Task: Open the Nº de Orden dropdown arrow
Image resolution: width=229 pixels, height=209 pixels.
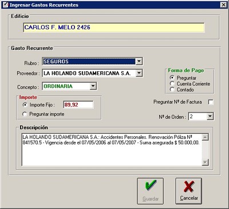Action: tap(210, 117)
